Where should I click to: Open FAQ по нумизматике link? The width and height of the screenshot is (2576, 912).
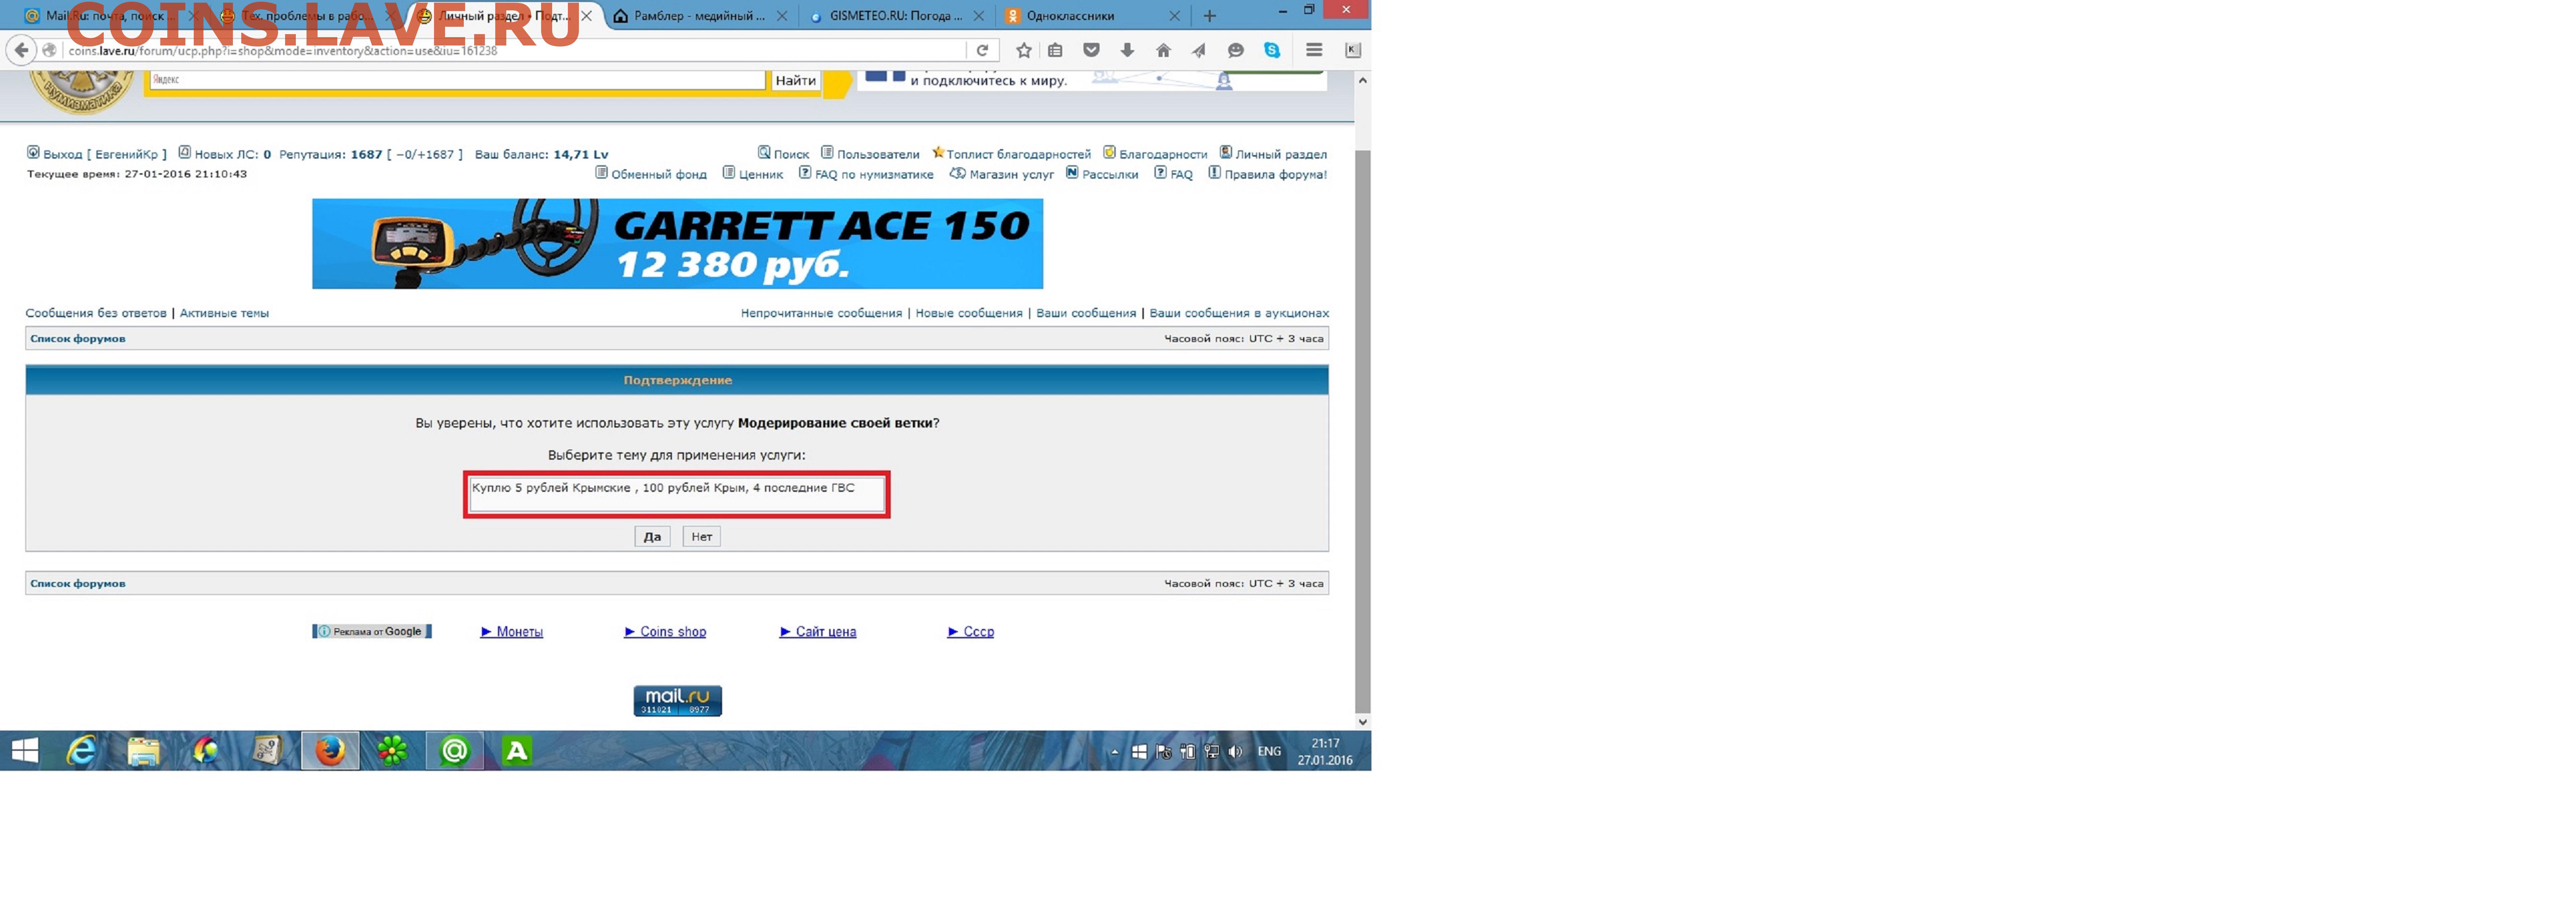[x=866, y=174]
